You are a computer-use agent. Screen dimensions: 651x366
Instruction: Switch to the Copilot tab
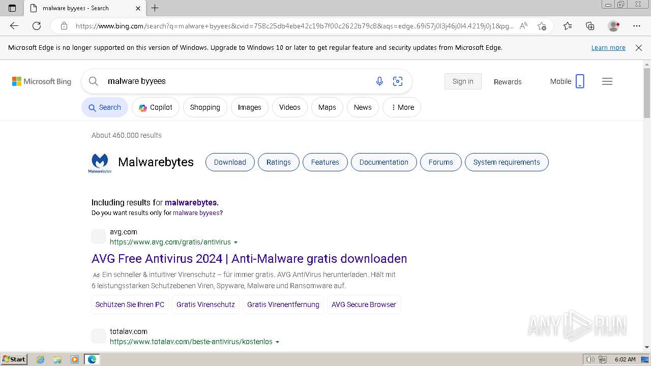pos(156,107)
